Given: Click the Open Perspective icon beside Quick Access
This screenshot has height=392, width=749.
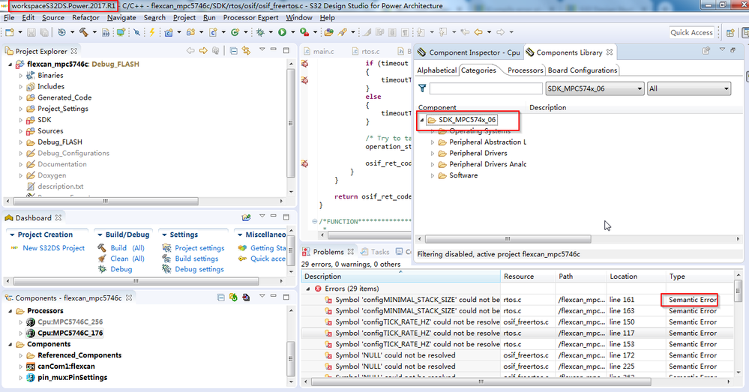Looking at the screenshot, I should (730, 32).
